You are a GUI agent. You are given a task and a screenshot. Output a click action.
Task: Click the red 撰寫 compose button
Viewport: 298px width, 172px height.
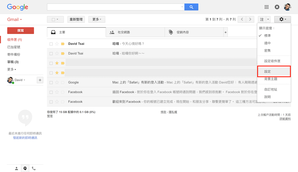(x=21, y=30)
